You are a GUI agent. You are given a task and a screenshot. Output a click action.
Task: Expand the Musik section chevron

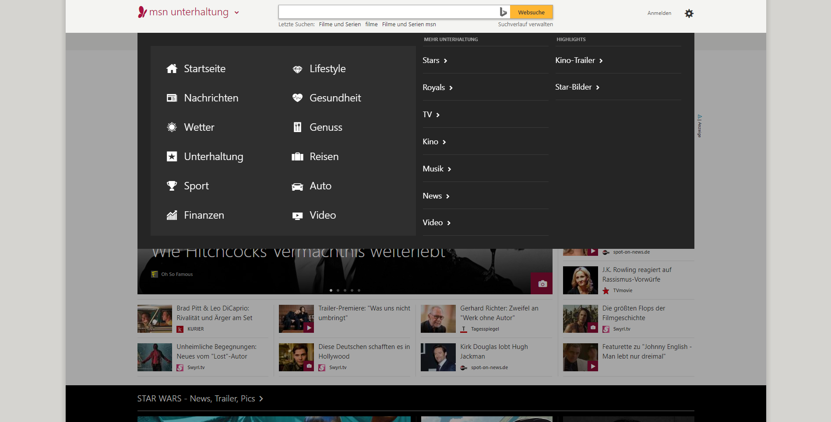[450, 169]
